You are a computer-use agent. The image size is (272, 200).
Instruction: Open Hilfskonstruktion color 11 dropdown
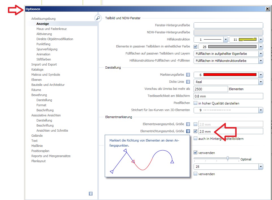tap(260, 40)
